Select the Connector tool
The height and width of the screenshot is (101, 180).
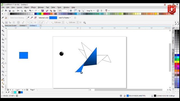(3, 67)
